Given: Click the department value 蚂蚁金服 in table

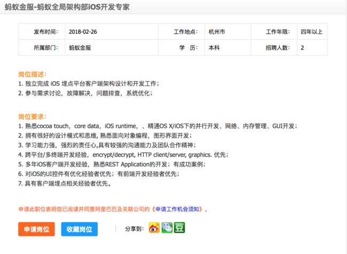Looking at the screenshot, I should (80, 47).
